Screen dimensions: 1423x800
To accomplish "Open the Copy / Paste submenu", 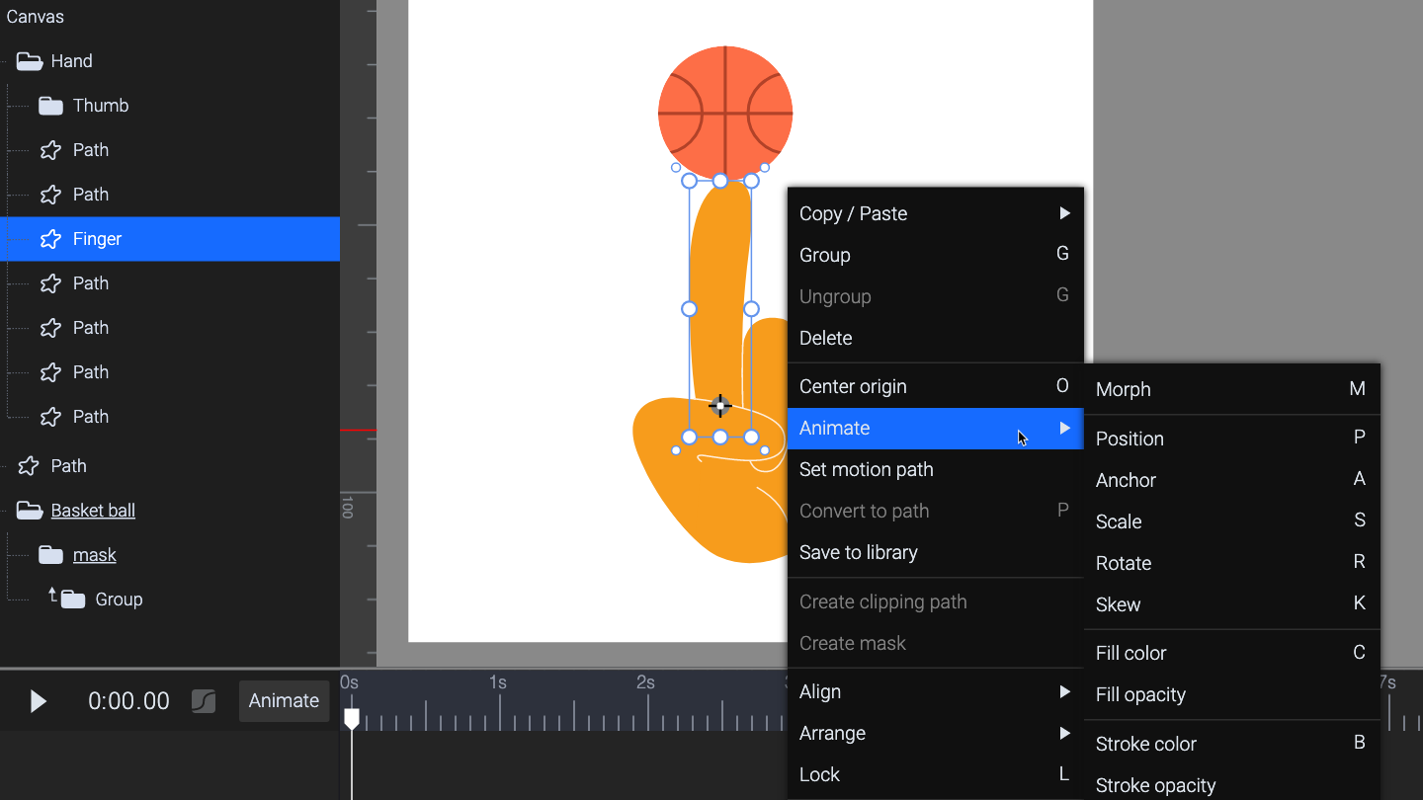I will (935, 213).
